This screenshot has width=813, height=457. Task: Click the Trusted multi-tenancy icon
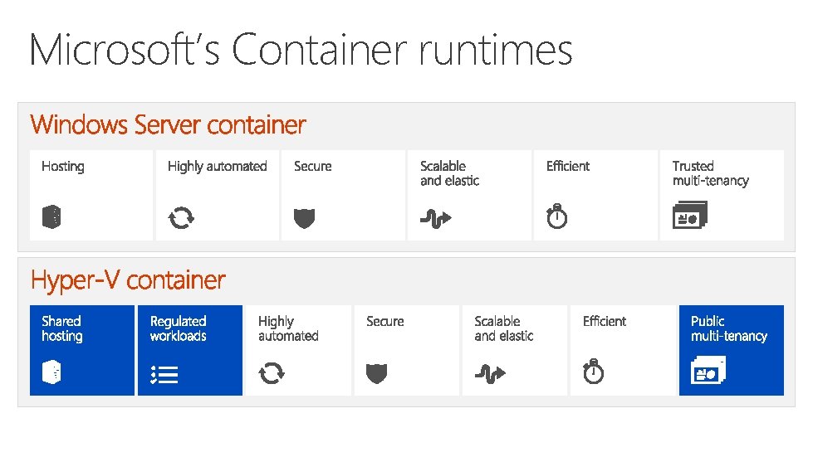coord(688,216)
